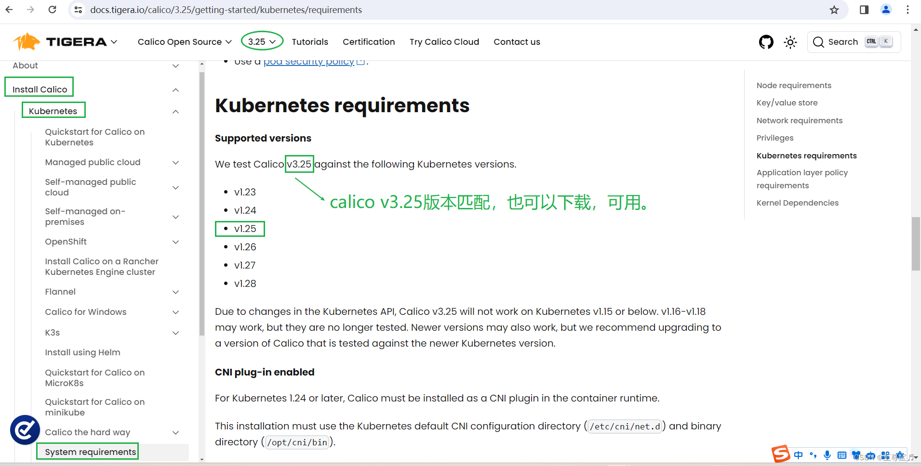Open the Search docs box
The width and height of the screenshot is (921, 466).
[854, 42]
